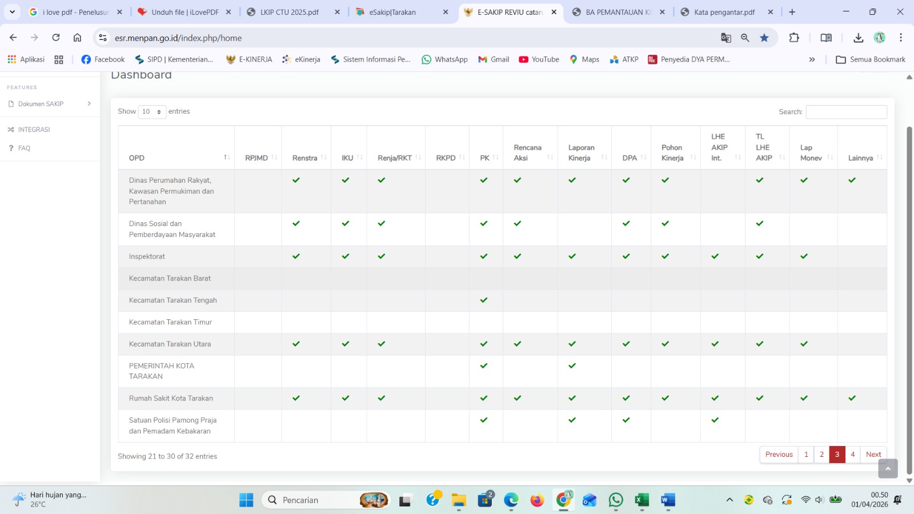Click the scroll-to-top arrow button
This screenshot has width=914, height=514.
[x=888, y=468]
